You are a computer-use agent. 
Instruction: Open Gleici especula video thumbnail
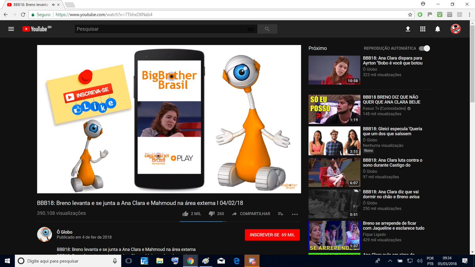pos(334,141)
